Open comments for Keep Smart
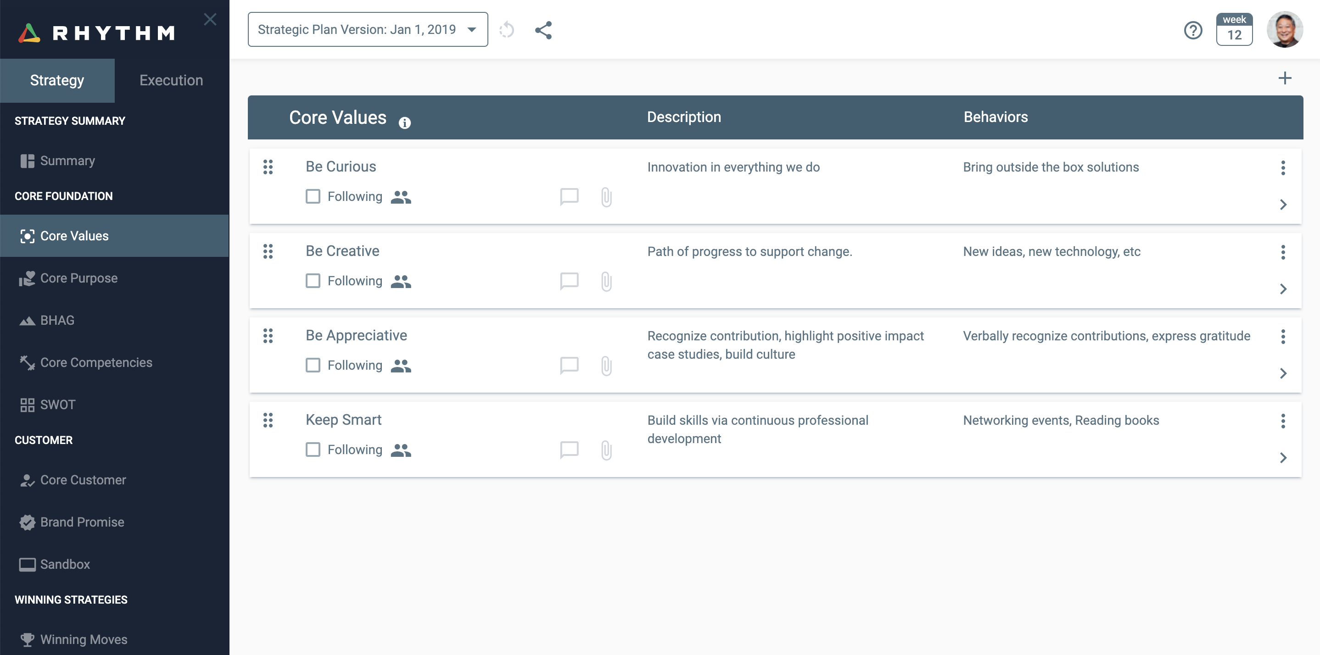Viewport: 1320px width, 655px height. tap(569, 450)
